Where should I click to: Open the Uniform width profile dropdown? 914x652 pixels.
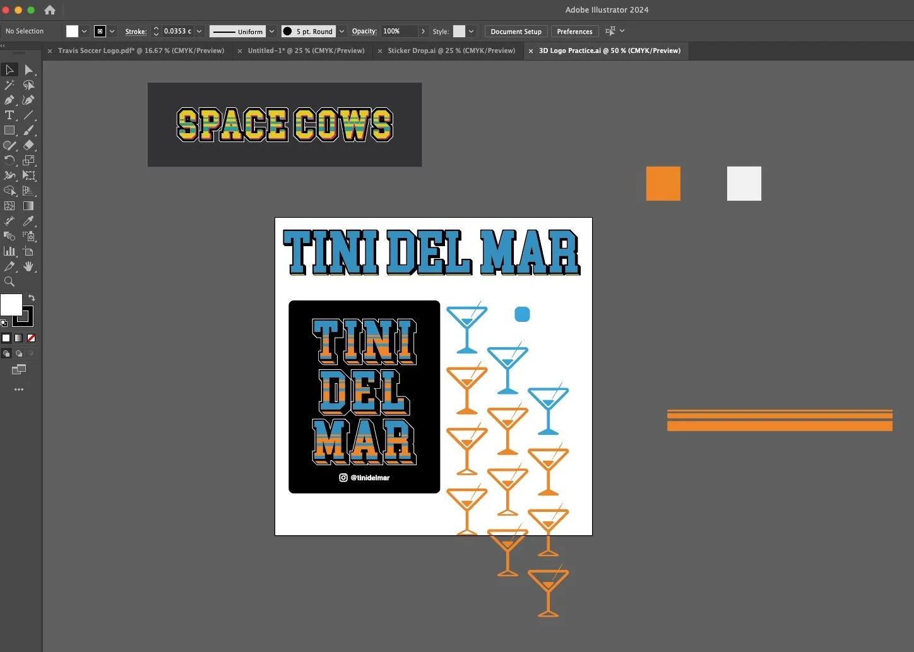point(271,32)
